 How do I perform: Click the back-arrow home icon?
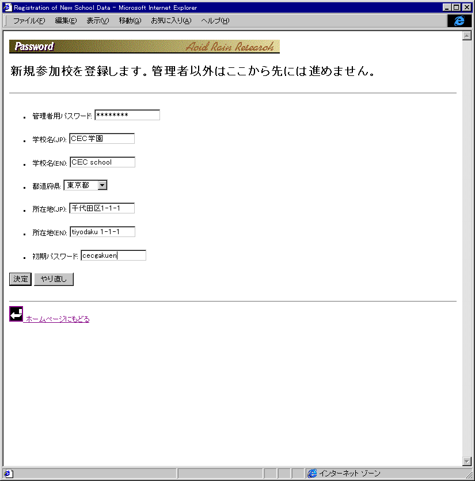pos(16,314)
